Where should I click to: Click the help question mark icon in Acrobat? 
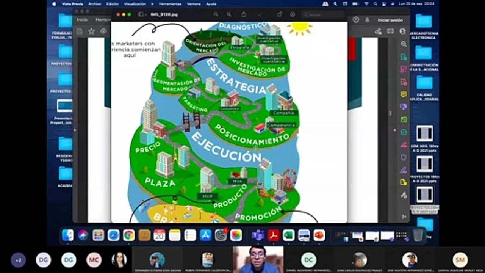click(356, 20)
